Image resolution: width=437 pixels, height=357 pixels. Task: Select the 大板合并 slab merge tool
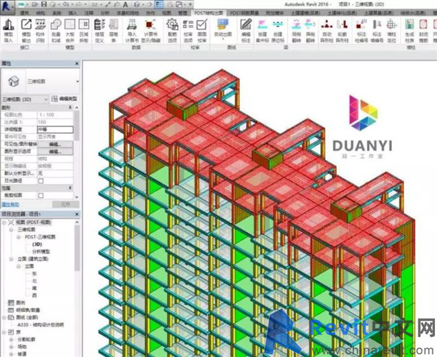pos(70,24)
